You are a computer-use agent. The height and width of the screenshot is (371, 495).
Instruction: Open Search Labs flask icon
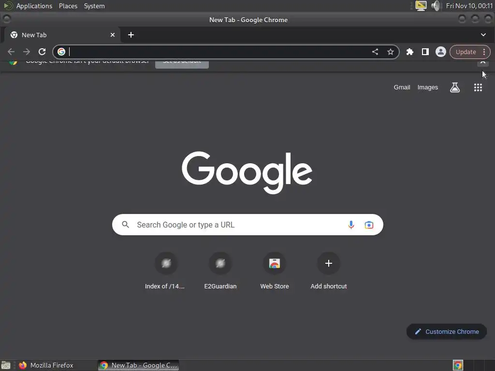coord(454,87)
